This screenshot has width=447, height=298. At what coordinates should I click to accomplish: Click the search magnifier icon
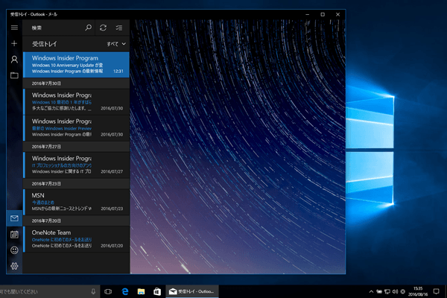pyautogui.click(x=89, y=28)
